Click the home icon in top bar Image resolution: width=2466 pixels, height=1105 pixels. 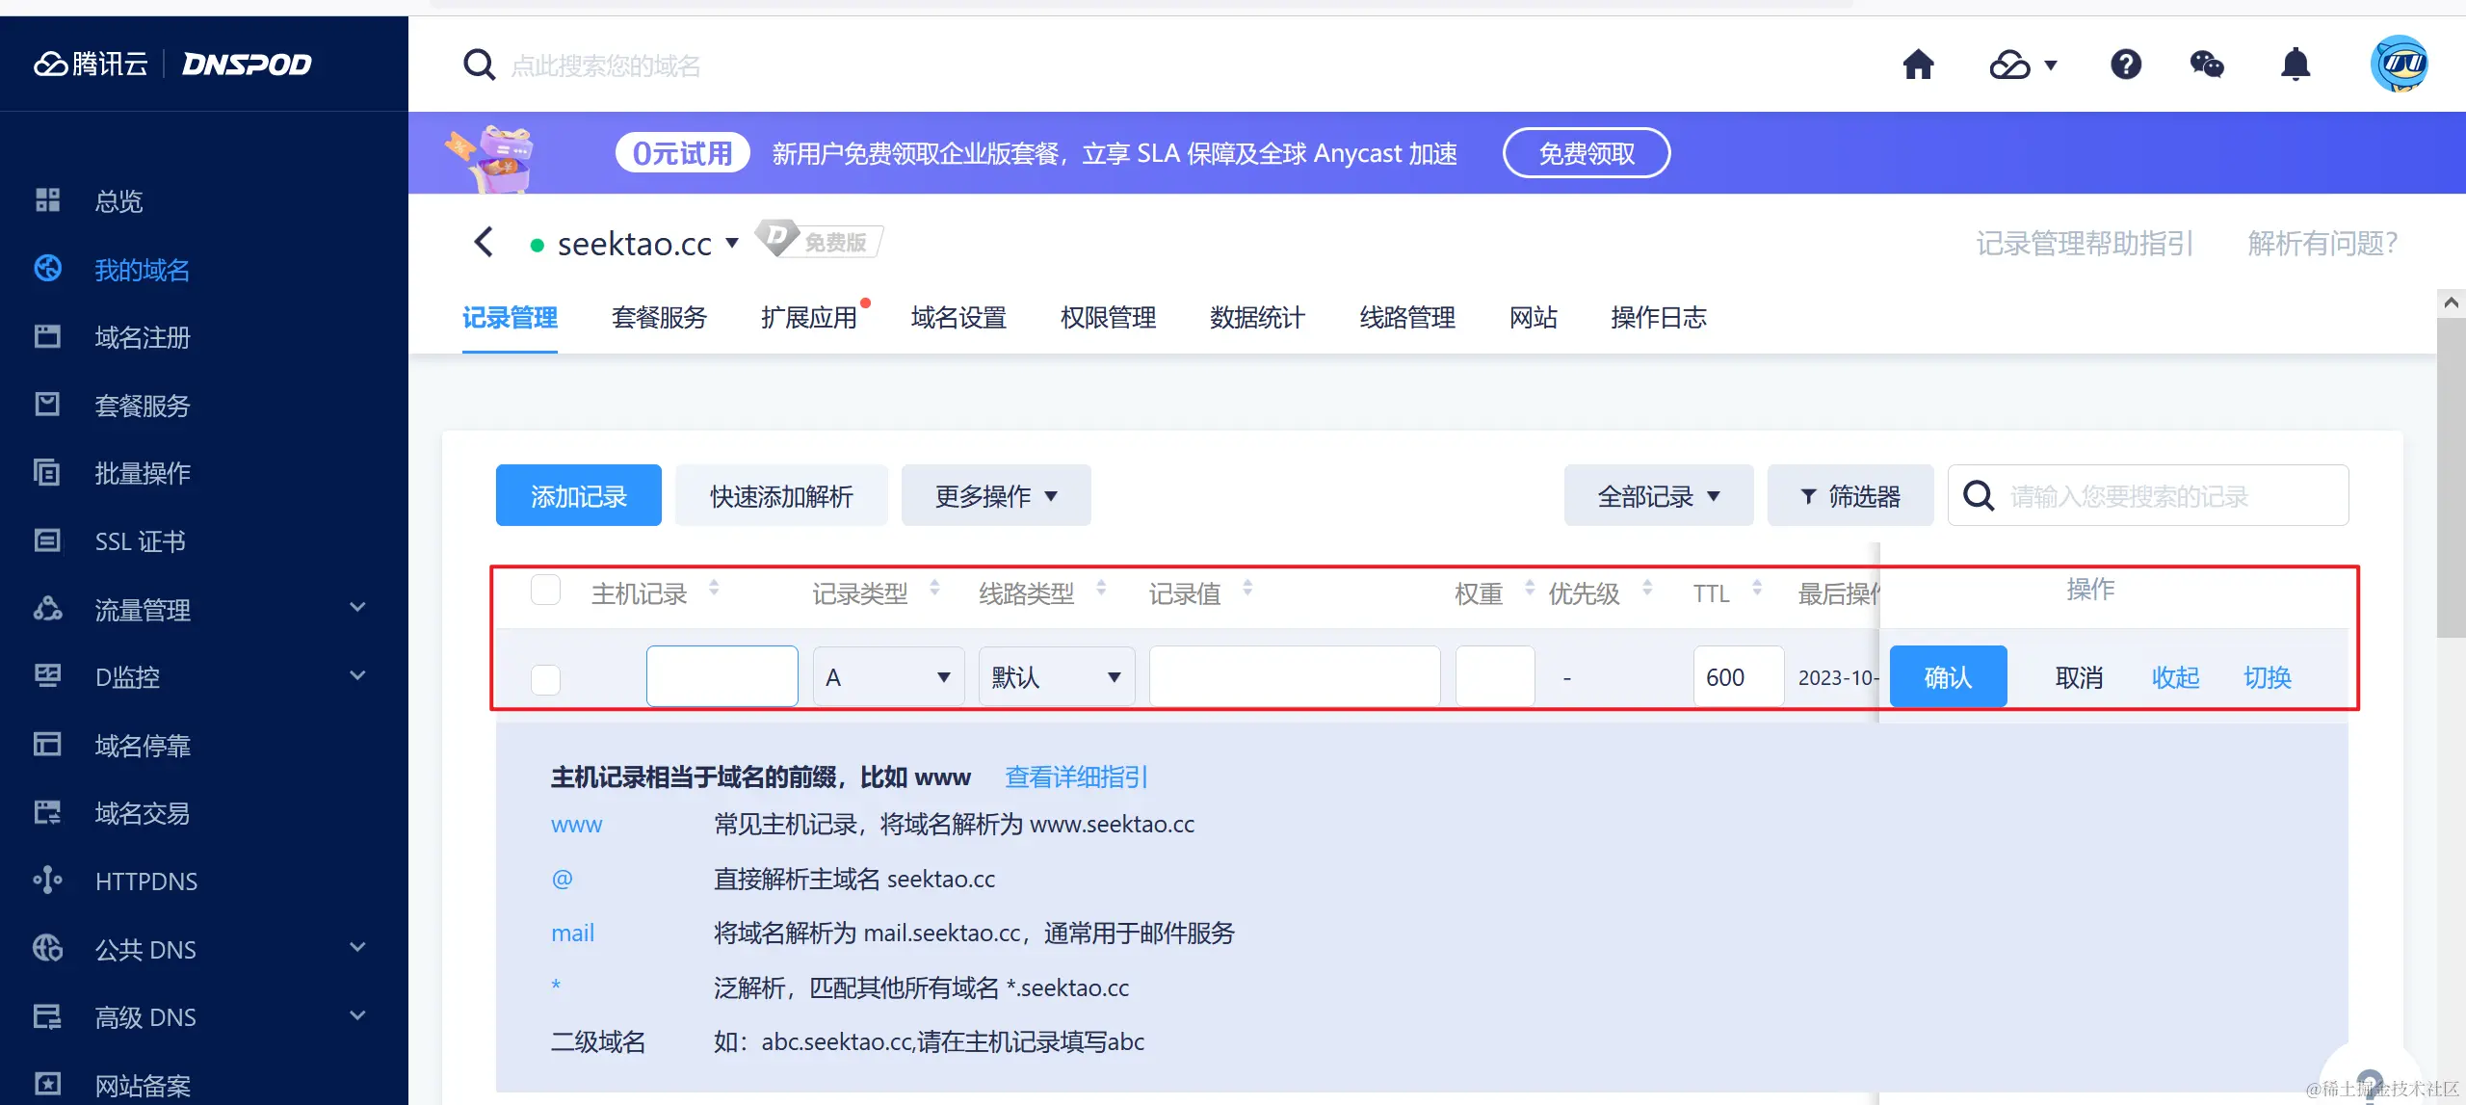click(x=1918, y=65)
